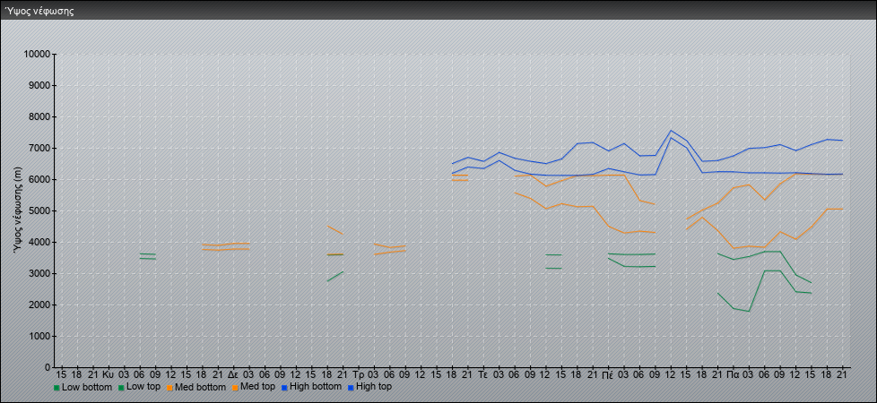Toggle the Med top legend label
This screenshot has height=403, width=877.
(x=257, y=387)
